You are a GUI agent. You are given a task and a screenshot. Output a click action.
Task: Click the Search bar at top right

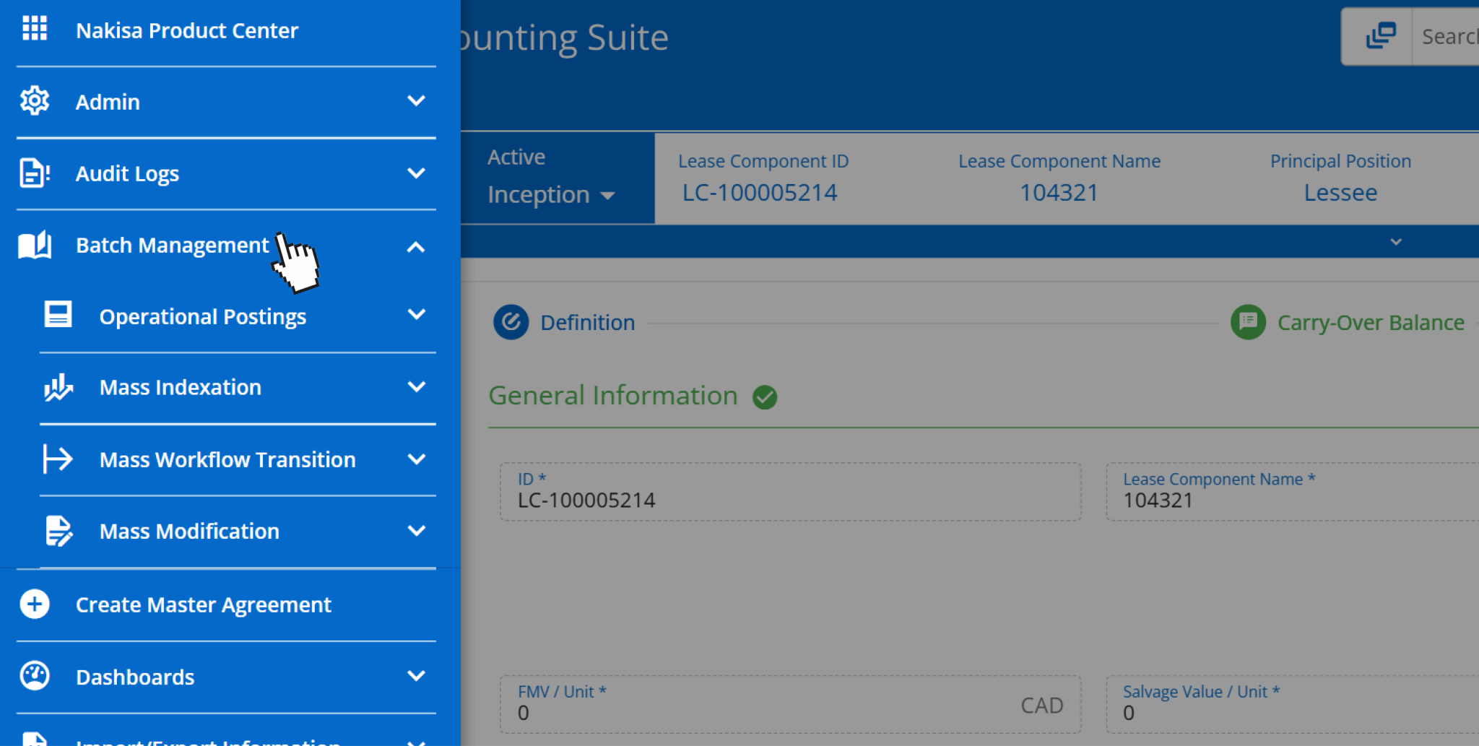pos(1448,36)
